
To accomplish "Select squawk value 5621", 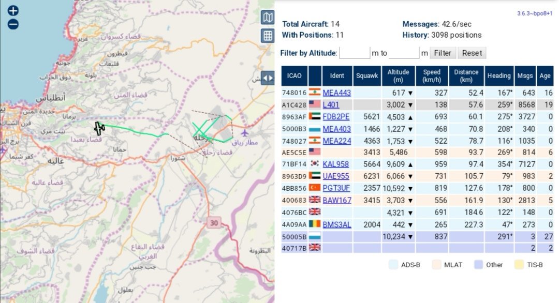I will tap(372, 117).
